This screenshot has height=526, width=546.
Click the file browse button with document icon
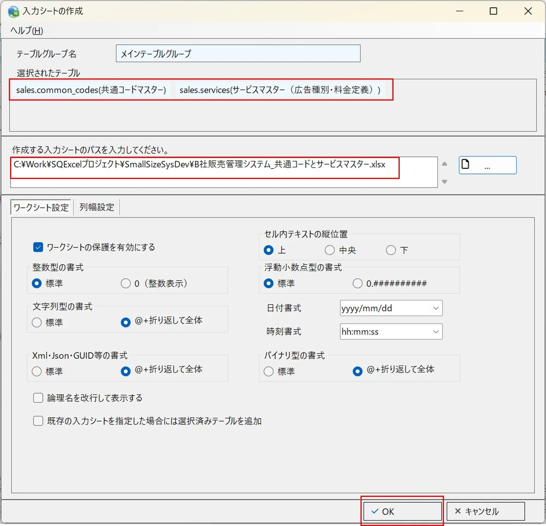(x=487, y=165)
